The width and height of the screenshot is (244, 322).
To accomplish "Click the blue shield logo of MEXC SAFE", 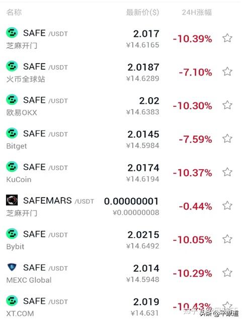I will tap(12, 267).
